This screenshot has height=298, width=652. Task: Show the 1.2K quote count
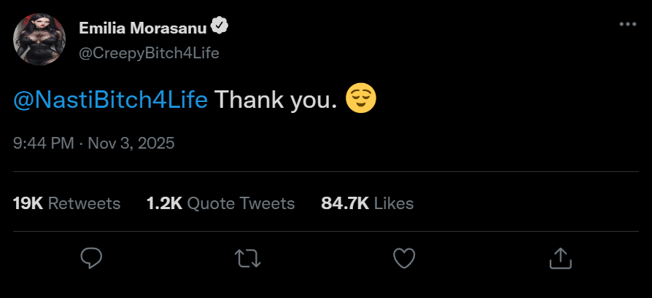click(164, 203)
